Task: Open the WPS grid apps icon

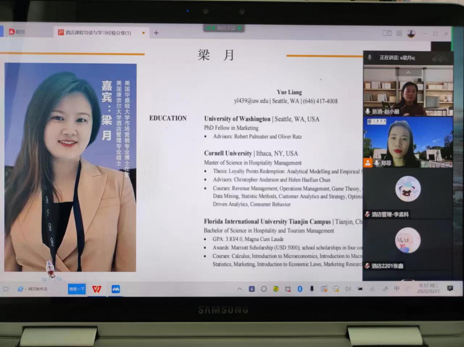Action: 399,33
